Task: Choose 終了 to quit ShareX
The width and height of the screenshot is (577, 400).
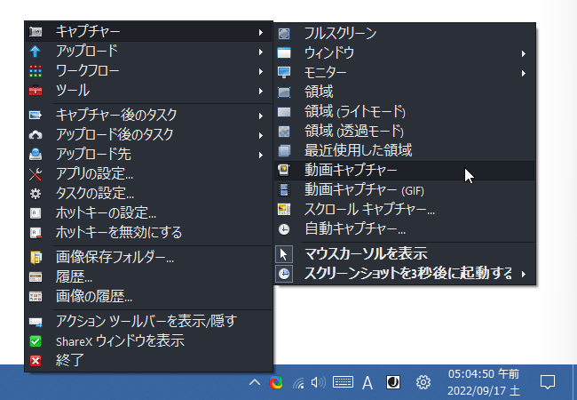Action: (x=148, y=361)
